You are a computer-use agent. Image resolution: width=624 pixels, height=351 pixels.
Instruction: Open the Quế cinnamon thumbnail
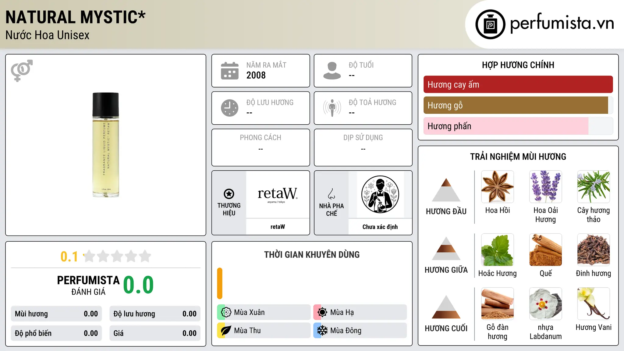click(x=545, y=250)
